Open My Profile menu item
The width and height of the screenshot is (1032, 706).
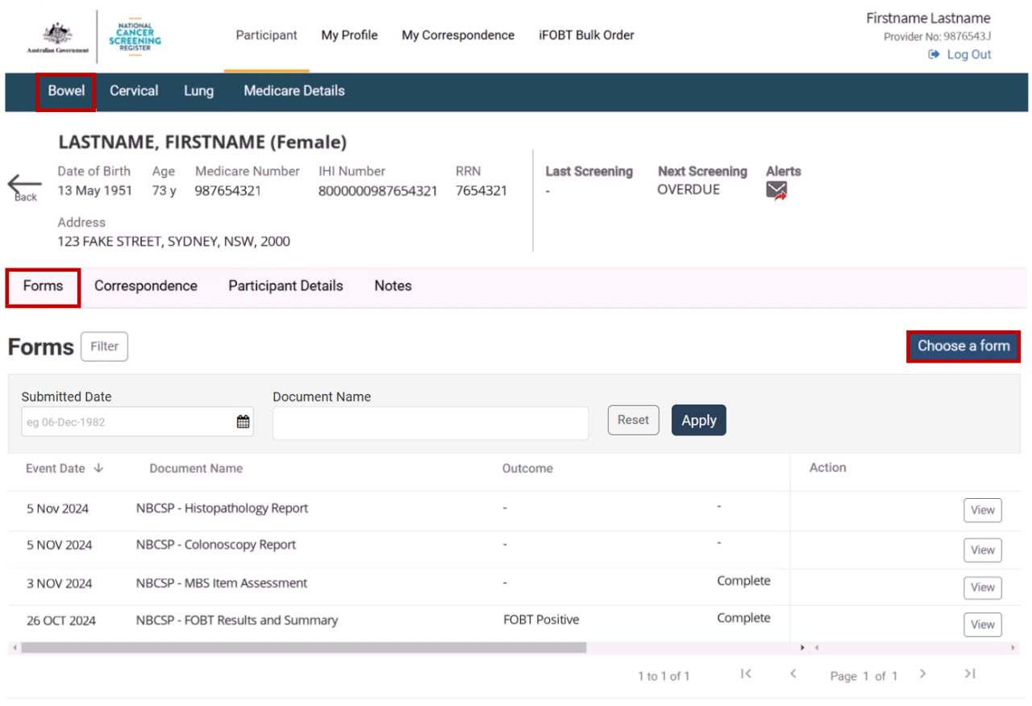tap(349, 35)
